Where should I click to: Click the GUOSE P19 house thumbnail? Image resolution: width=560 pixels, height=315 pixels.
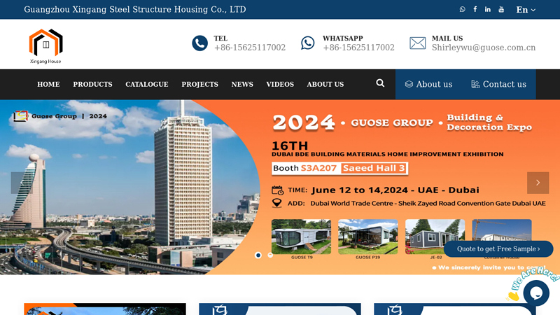[368, 237]
